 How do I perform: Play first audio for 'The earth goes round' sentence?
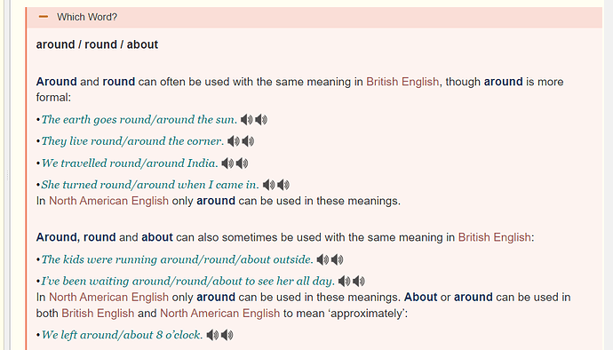click(x=247, y=120)
